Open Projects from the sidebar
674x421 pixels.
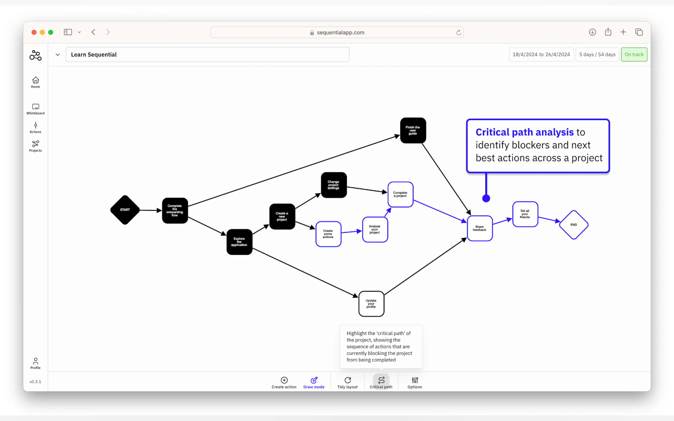tap(35, 146)
